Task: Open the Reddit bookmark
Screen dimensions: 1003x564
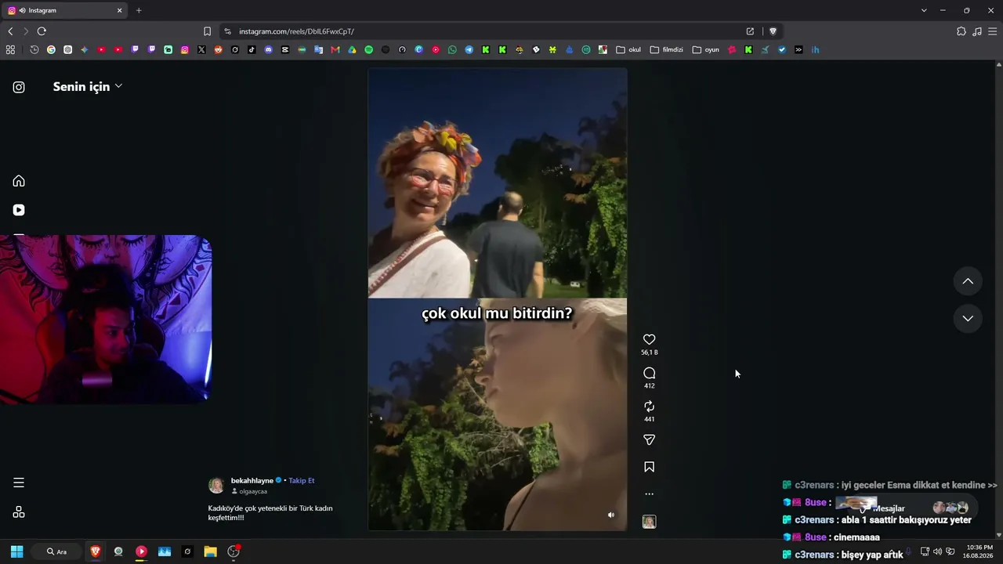Action: click(x=218, y=49)
